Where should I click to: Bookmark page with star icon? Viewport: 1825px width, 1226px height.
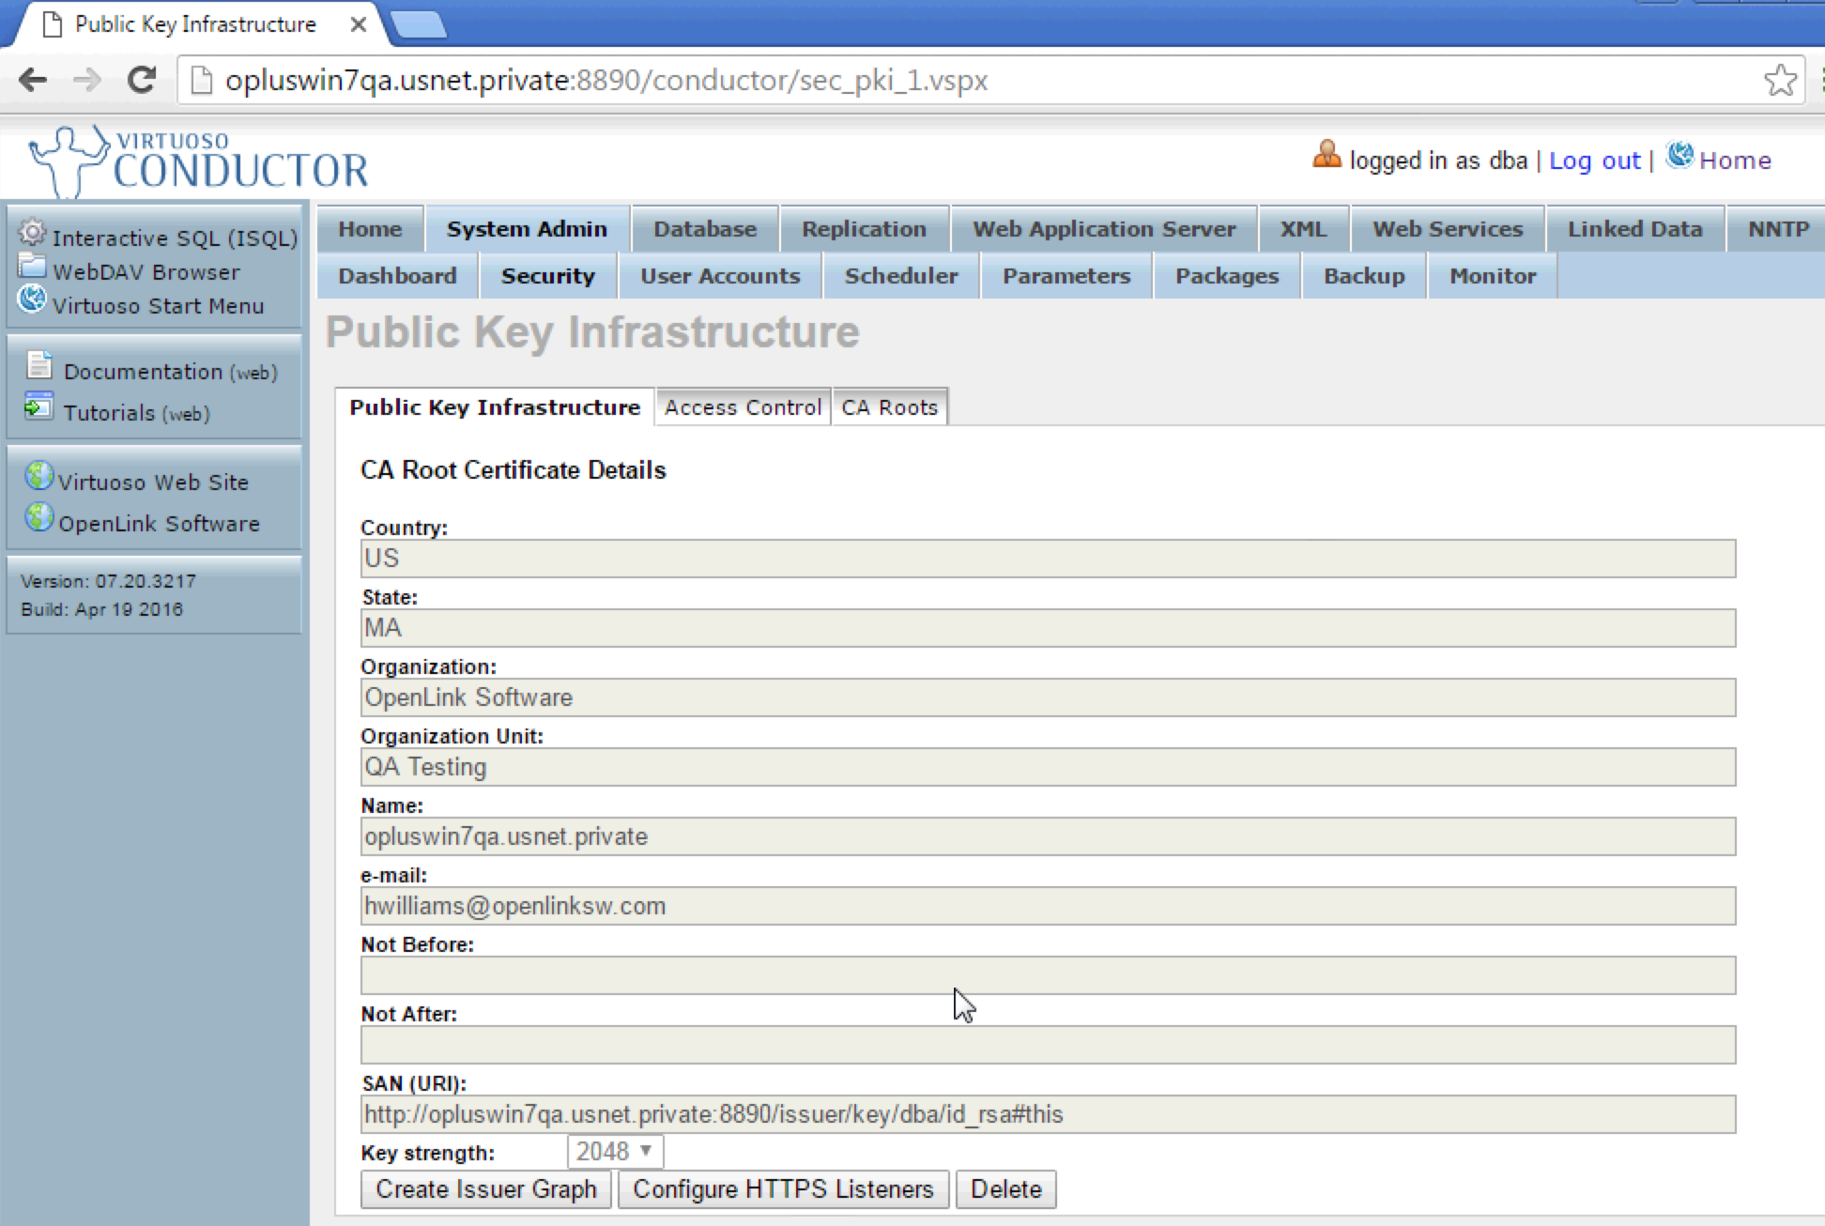(x=1779, y=81)
